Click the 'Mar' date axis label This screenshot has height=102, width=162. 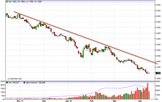click(x=115, y=101)
